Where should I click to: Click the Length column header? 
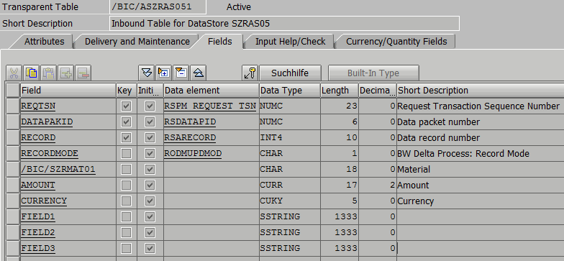(340, 91)
